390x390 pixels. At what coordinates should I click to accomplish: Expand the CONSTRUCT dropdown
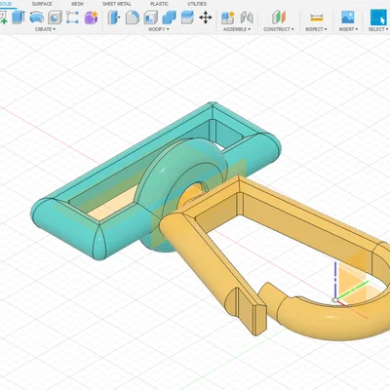(279, 29)
